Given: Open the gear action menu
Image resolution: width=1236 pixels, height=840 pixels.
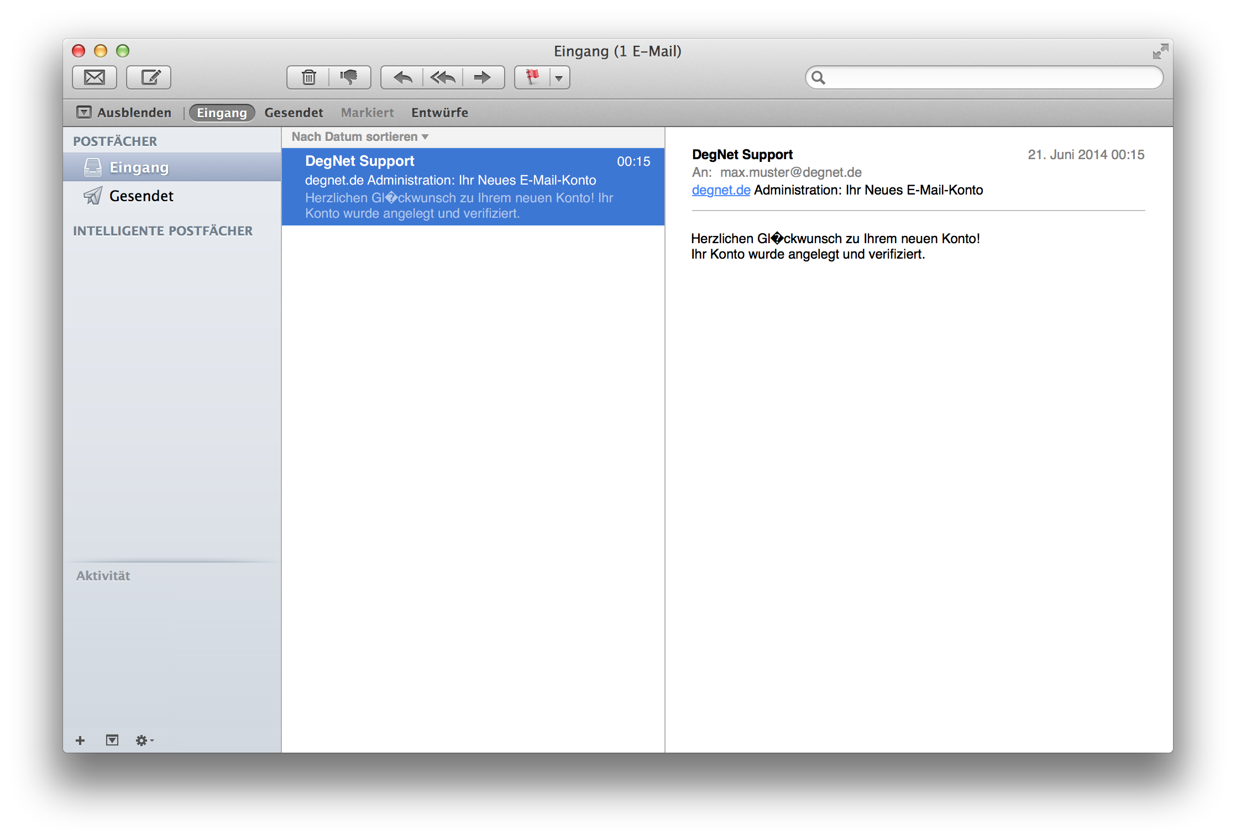Looking at the screenshot, I should point(144,740).
